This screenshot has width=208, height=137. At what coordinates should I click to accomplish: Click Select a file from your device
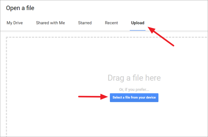pyautogui.click(x=134, y=98)
